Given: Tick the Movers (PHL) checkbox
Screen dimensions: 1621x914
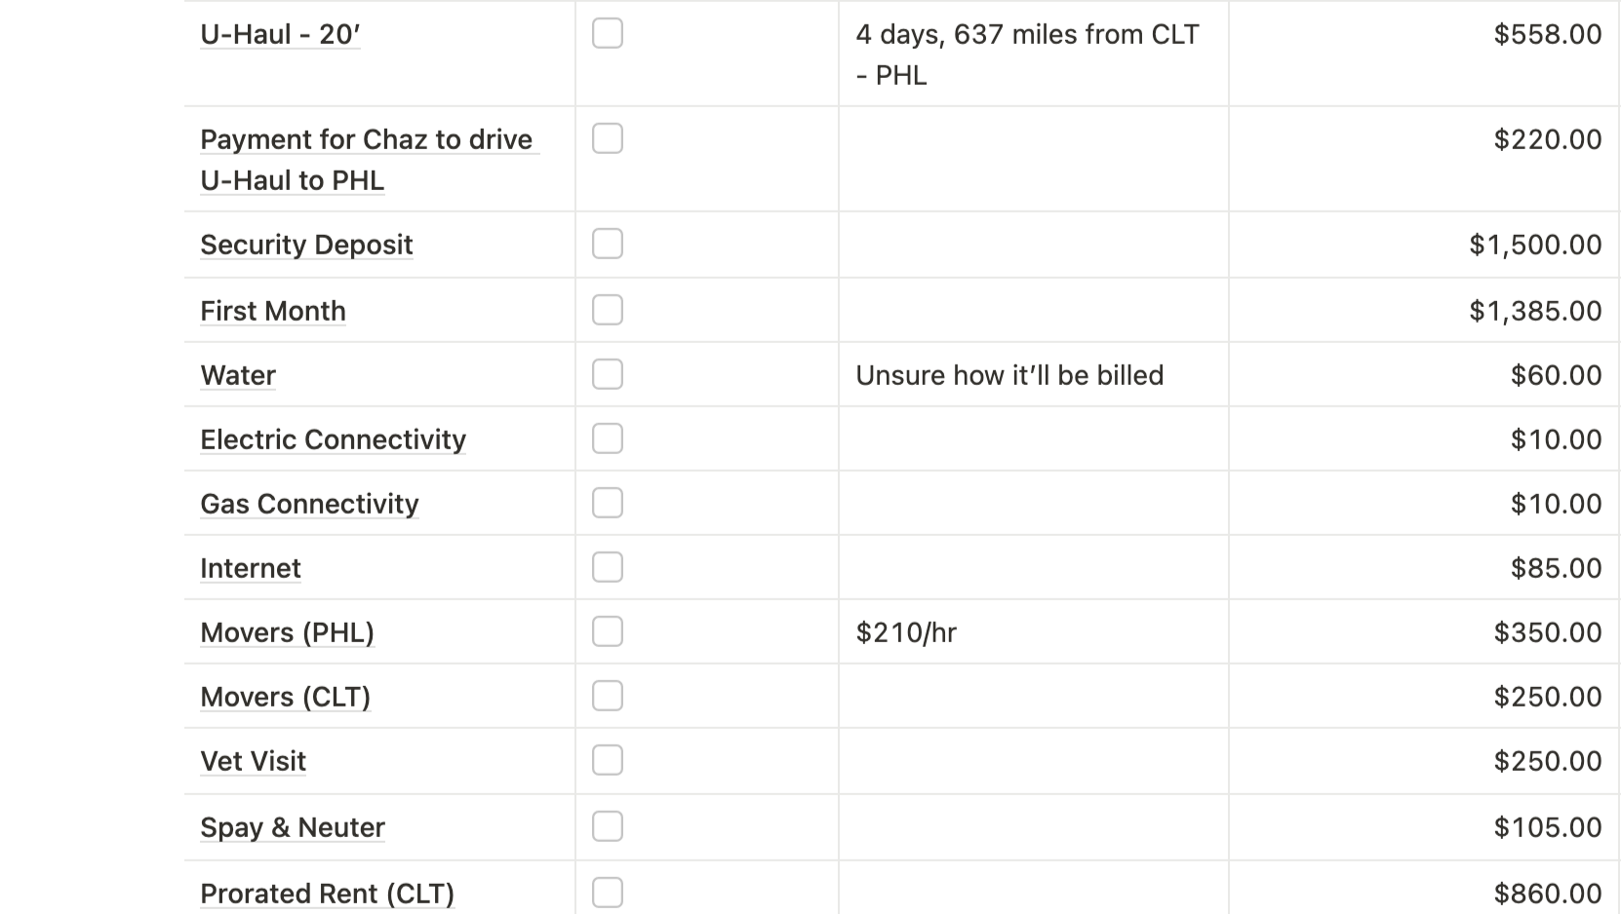Looking at the screenshot, I should (x=608, y=631).
